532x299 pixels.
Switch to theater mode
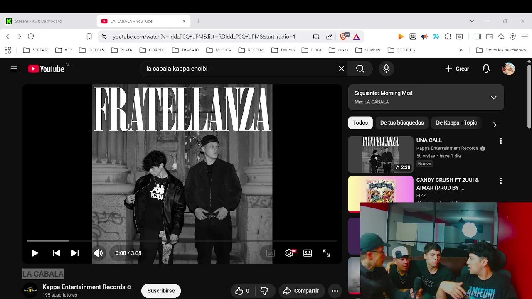click(308, 253)
